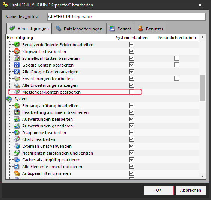211x200 pixels.
Task: Uncheck System erlauben for Caches als ungültig markieren
Action: click(131, 160)
